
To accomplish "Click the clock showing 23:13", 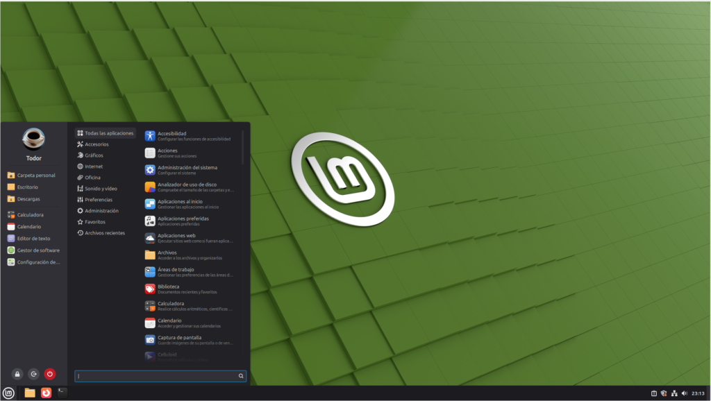I will pos(697,393).
